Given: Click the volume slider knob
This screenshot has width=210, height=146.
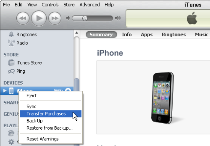Looking at the screenshot, I should pyautogui.click(x=85, y=18).
